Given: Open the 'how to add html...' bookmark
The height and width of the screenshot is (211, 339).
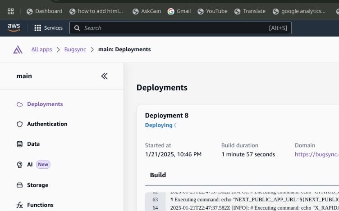Looking at the screenshot, I should click(x=96, y=11).
